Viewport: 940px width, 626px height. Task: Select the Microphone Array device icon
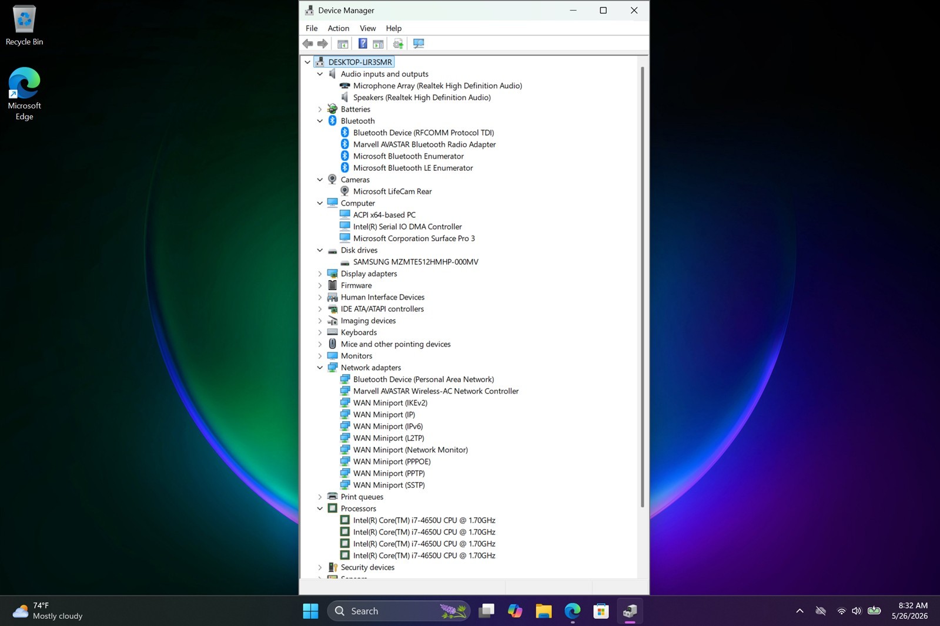(x=345, y=86)
